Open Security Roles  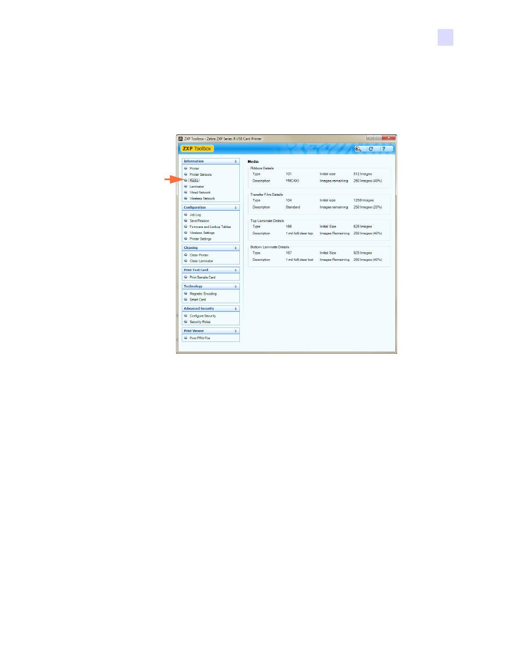point(200,322)
